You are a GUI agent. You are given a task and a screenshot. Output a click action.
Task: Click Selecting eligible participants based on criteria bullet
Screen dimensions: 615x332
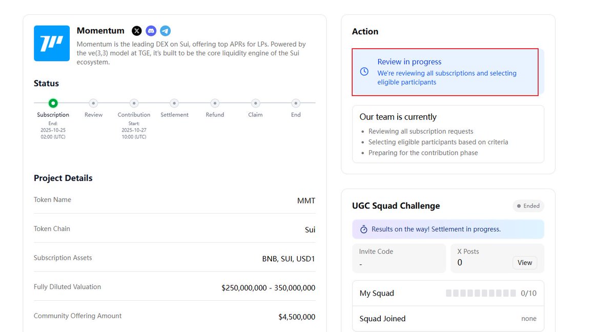pyautogui.click(x=438, y=142)
